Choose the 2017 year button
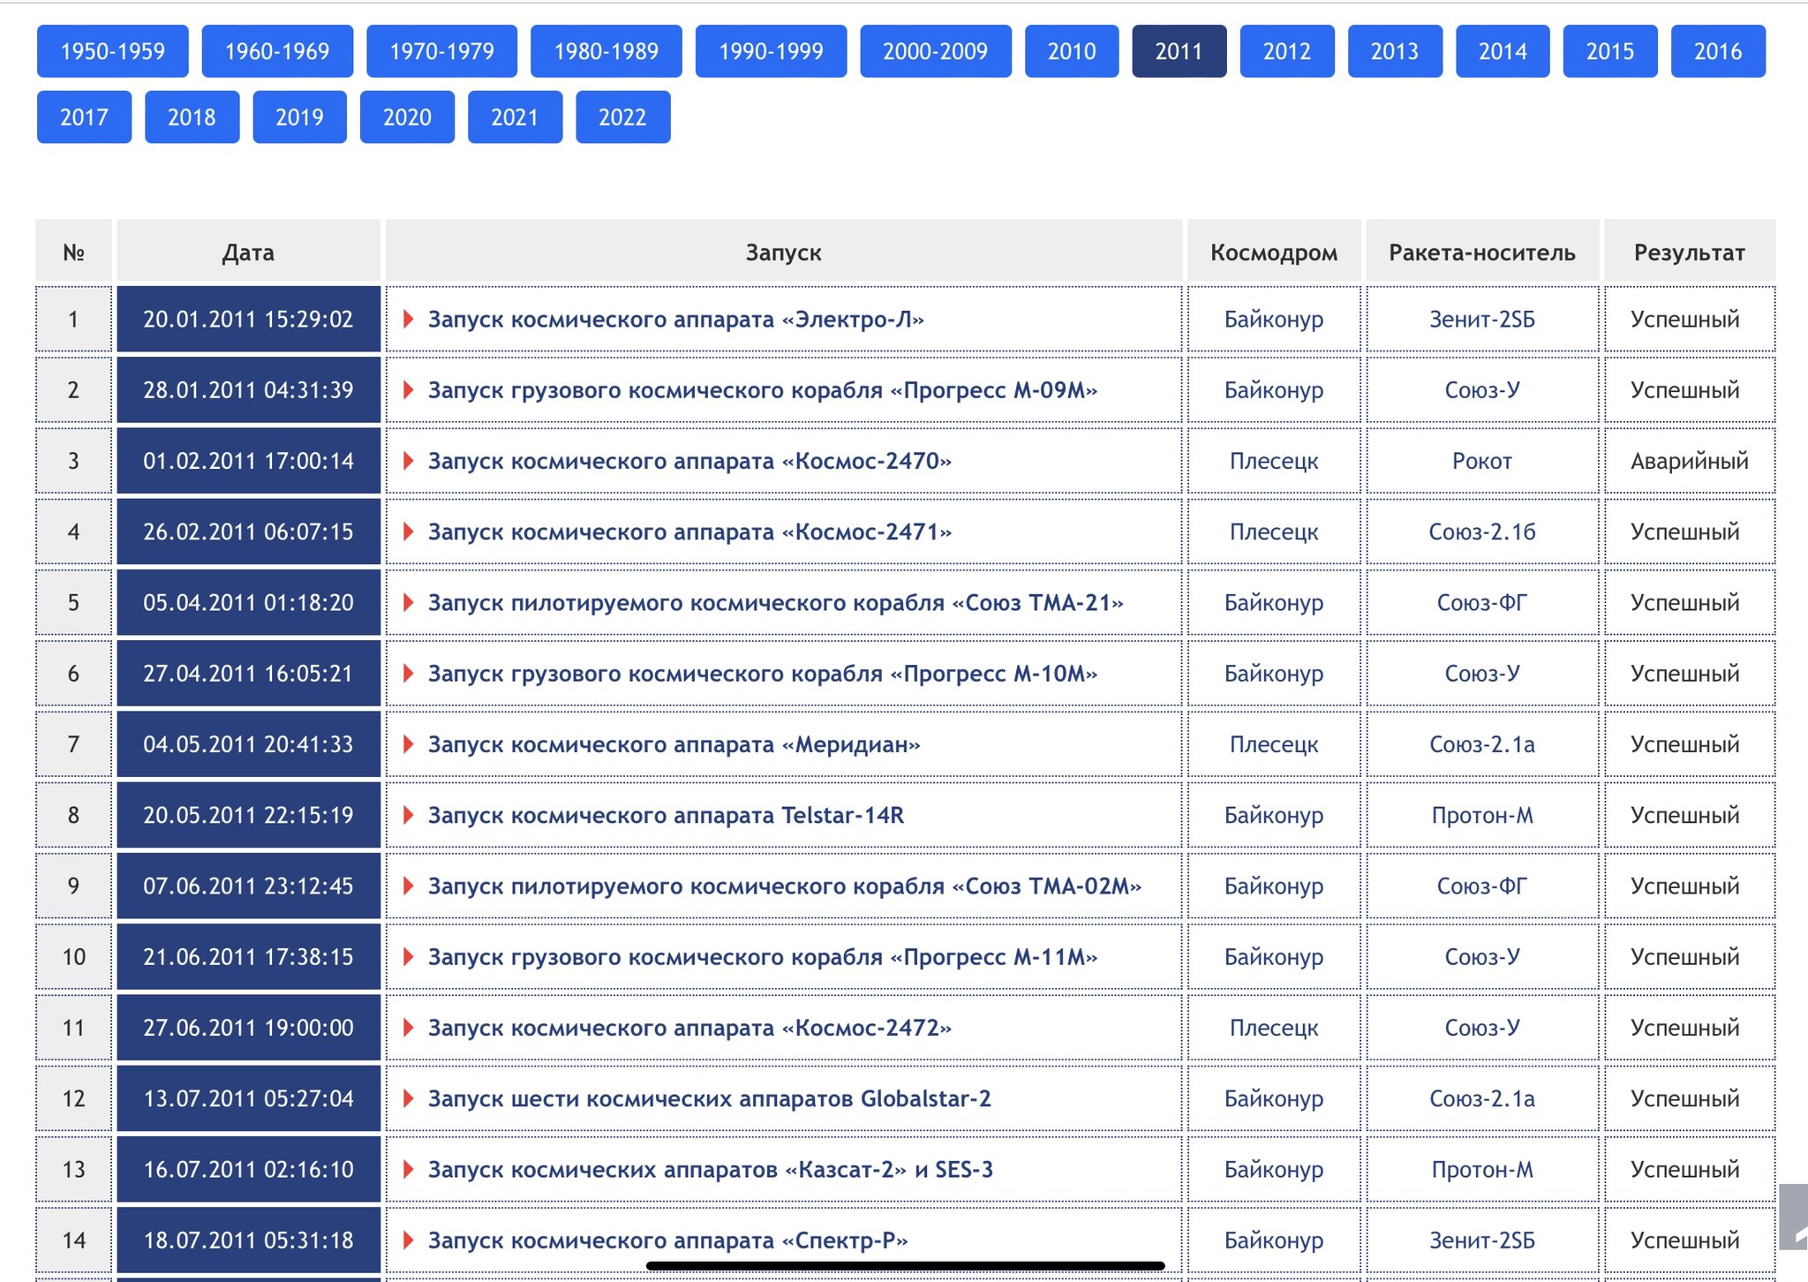This screenshot has height=1282, width=1808. [x=84, y=117]
